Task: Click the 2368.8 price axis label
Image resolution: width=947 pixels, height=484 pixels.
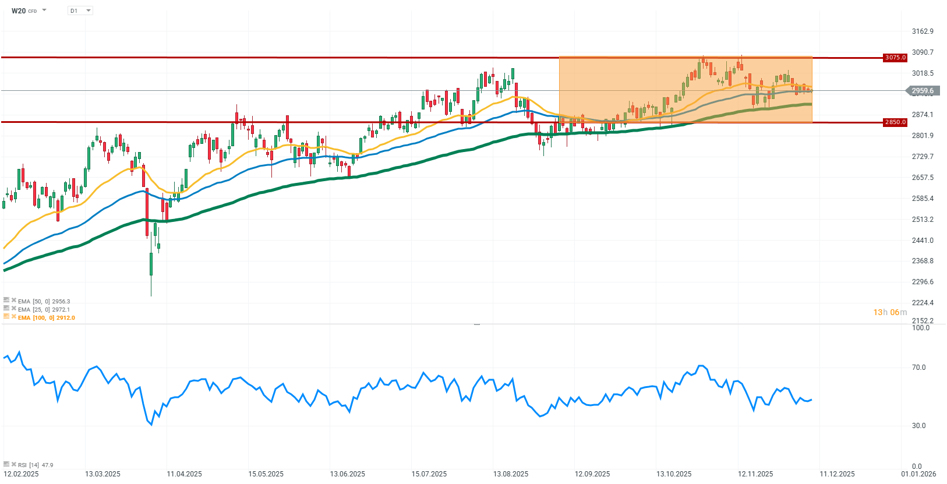Action: click(923, 261)
